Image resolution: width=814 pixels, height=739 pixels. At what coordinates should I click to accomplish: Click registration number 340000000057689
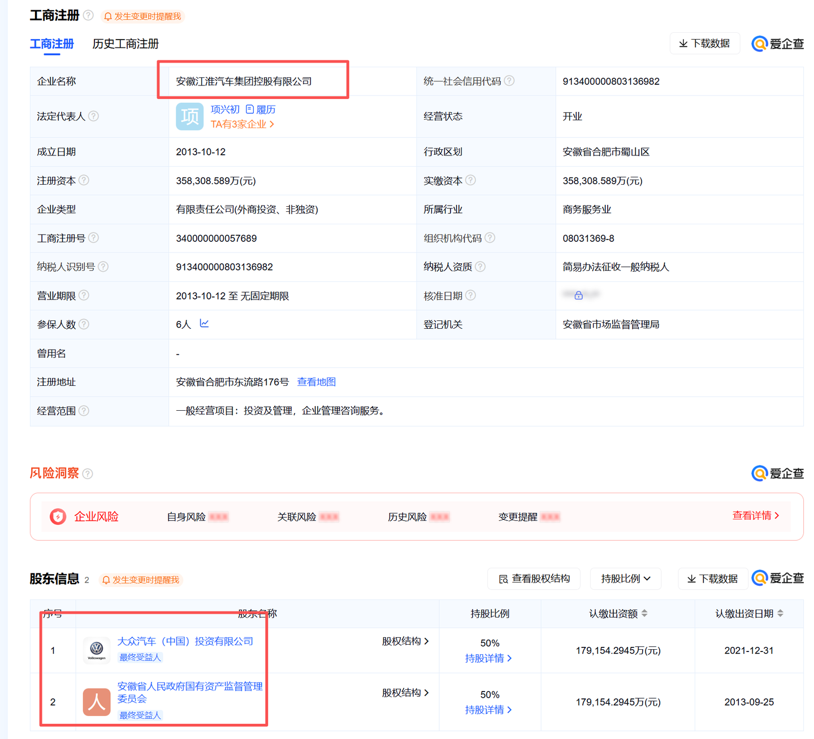coord(217,238)
